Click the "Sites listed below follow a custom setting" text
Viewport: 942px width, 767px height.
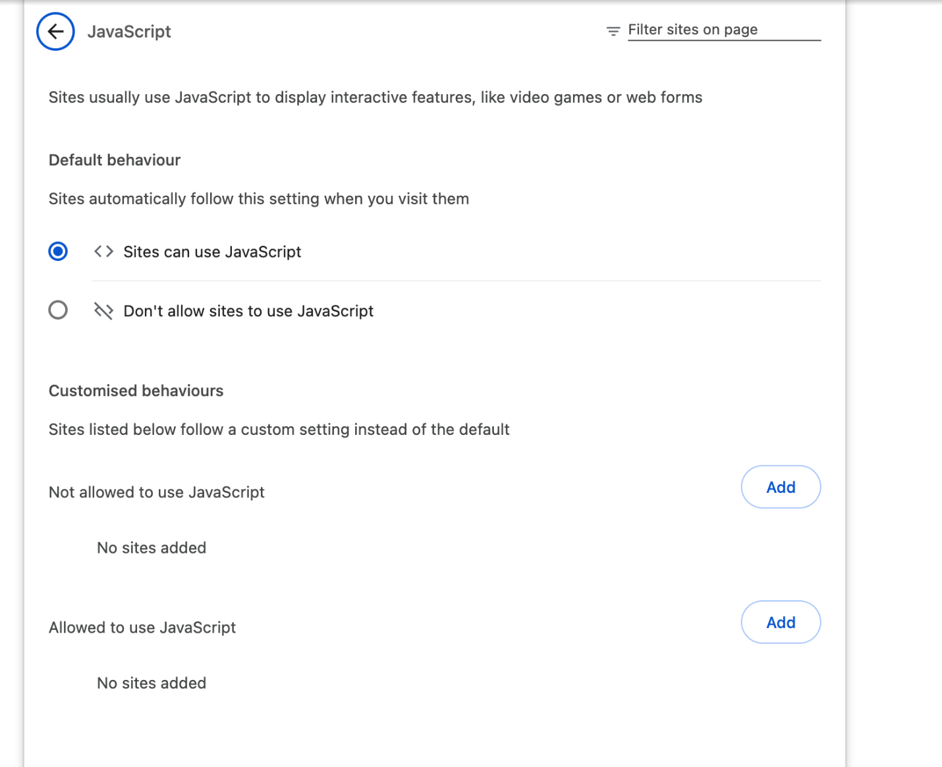tap(279, 430)
